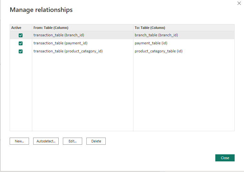Viewport: 244px width, 172px height.
Task: Open the Edit... relationship dialog
Action: tap(73, 141)
